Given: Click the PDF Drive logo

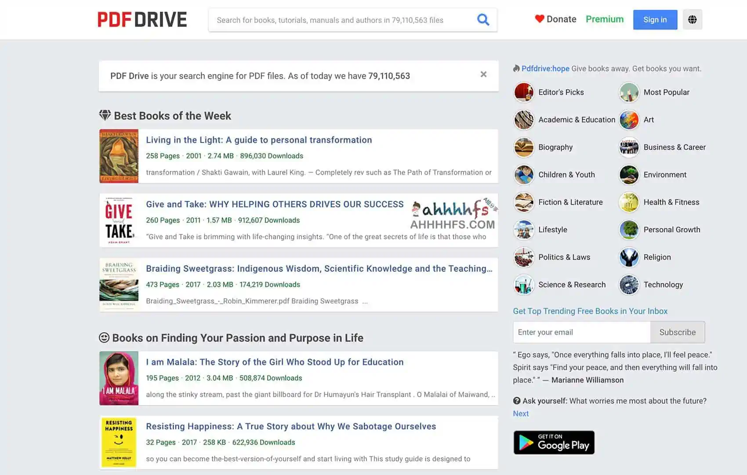Looking at the screenshot, I should (x=142, y=20).
